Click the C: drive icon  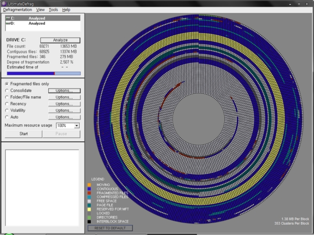click(x=8, y=18)
